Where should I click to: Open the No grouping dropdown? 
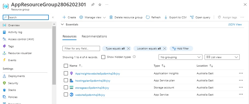[x=181, y=57]
